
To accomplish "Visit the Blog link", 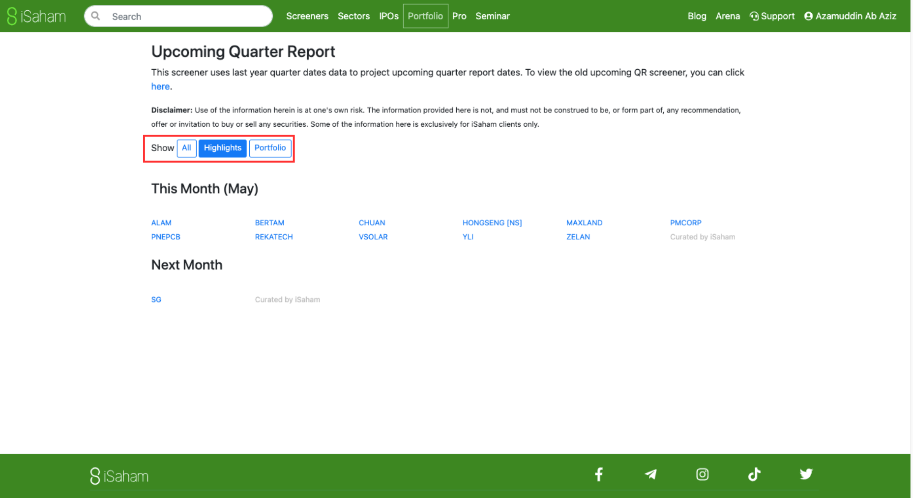I will pyautogui.click(x=697, y=16).
